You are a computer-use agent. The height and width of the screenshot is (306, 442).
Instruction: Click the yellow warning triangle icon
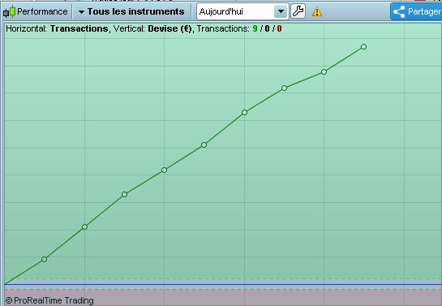coord(317,11)
